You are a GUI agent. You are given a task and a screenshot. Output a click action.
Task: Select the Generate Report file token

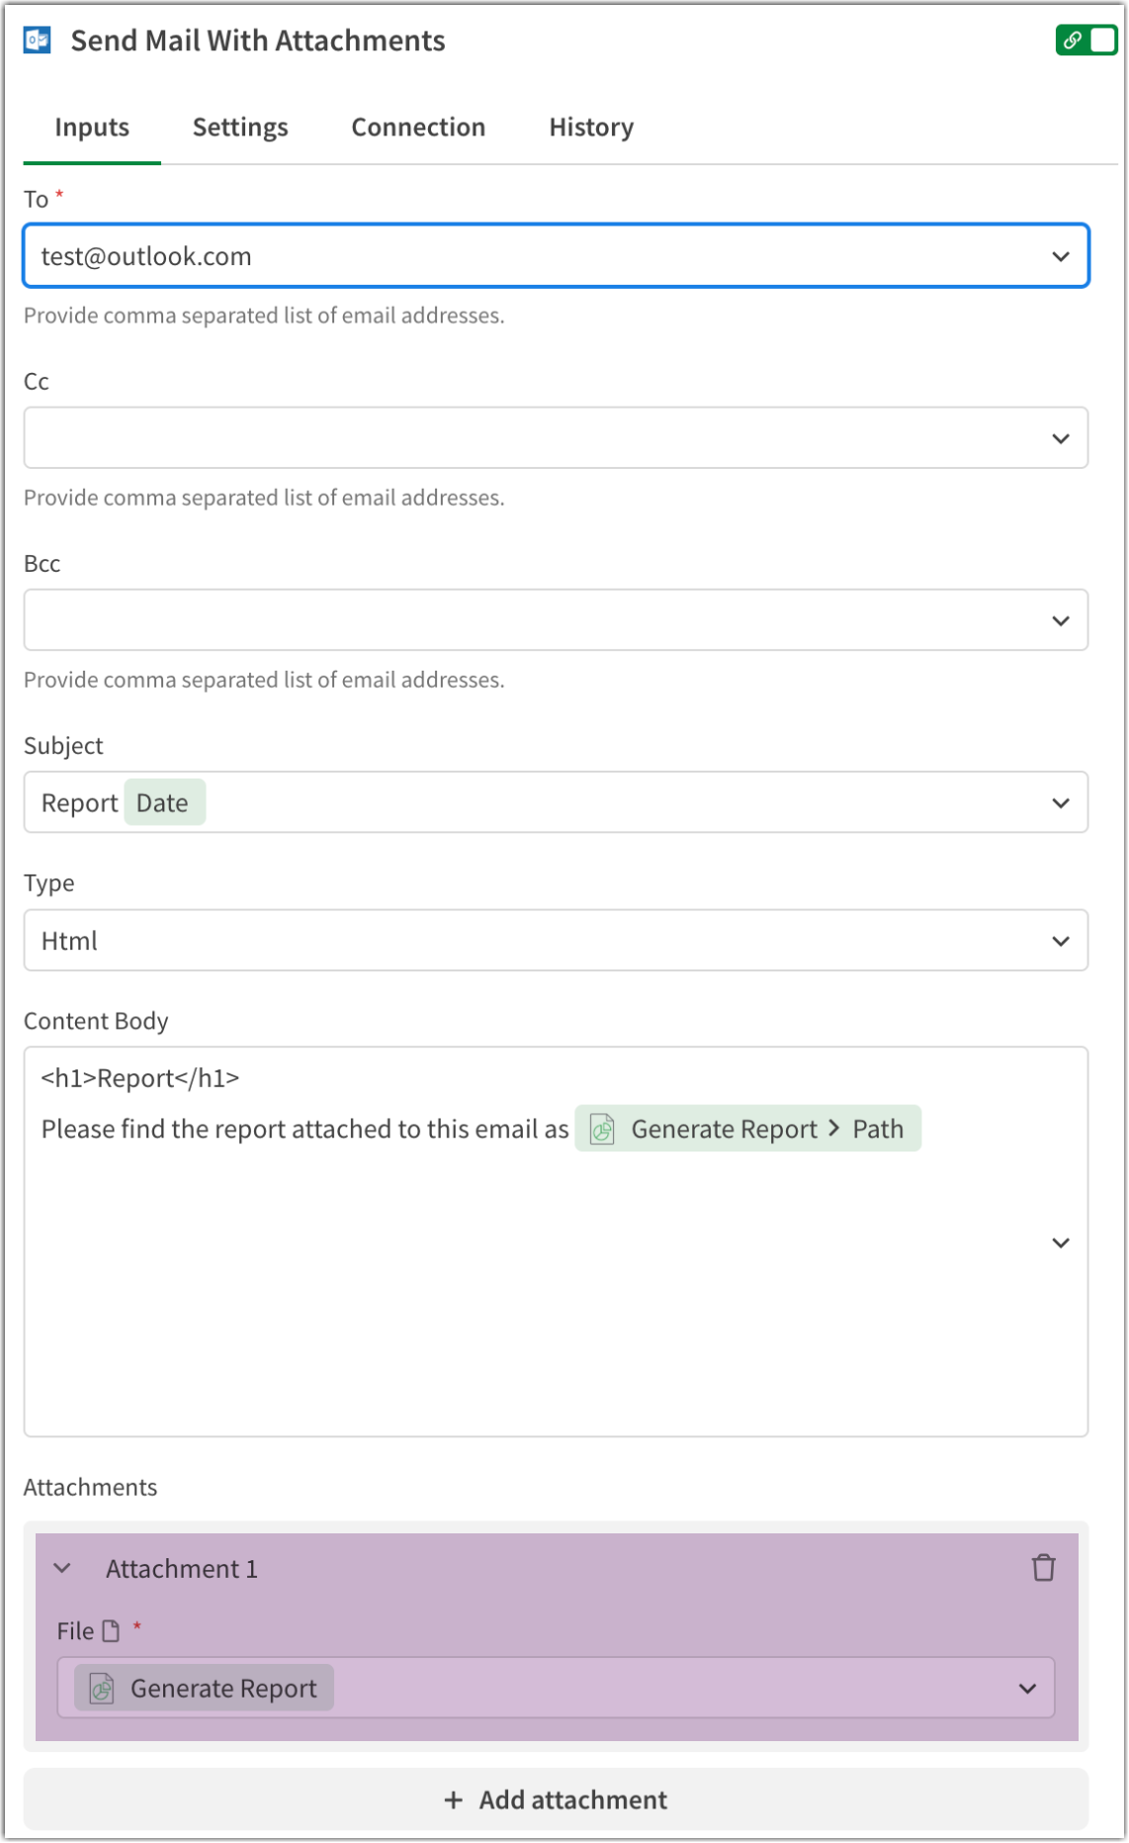(x=204, y=1688)
